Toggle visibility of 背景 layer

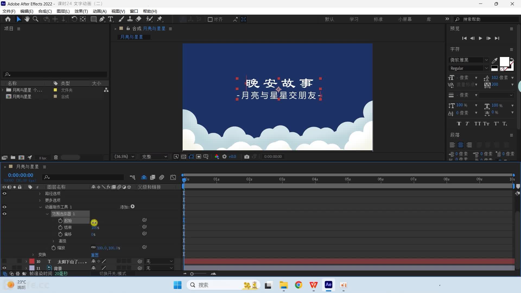(4, 268)
